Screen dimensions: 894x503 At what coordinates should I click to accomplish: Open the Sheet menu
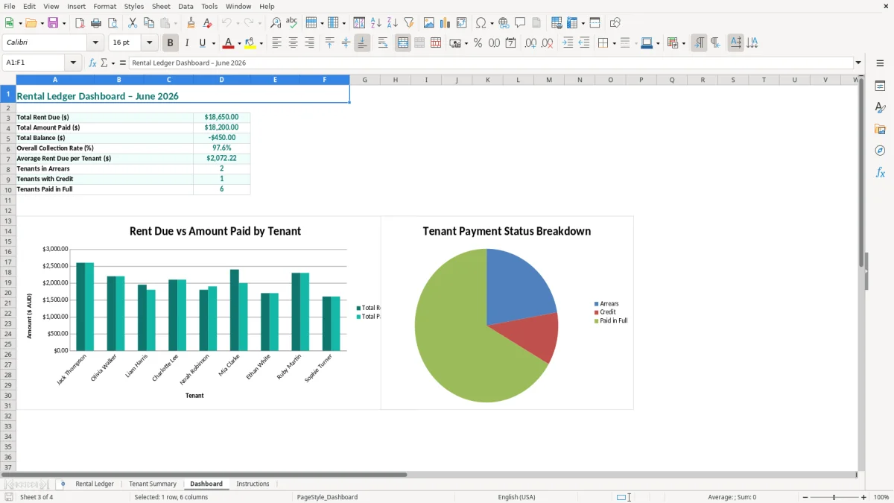[x=161, y=6]
